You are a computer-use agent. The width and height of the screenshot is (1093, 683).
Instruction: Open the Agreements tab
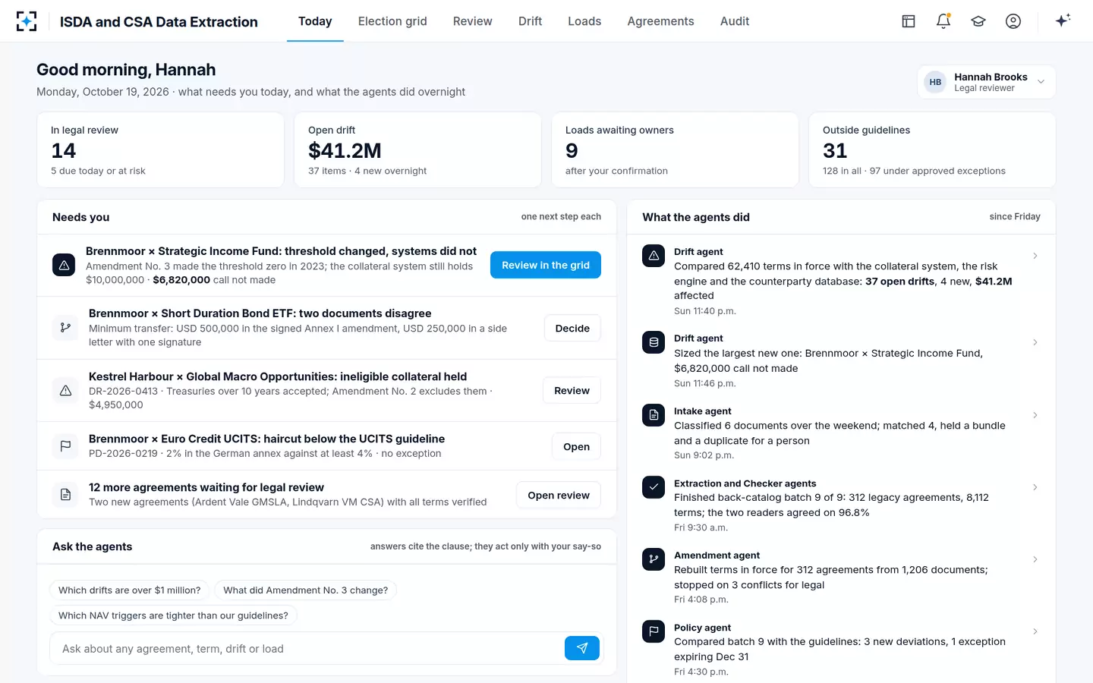pyautogui.click(x=660, y=21)
